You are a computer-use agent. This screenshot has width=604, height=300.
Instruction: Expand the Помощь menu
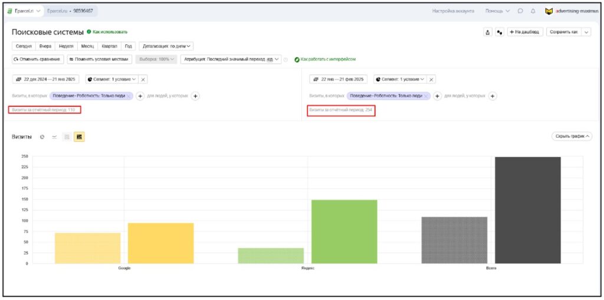coord(497,11)
